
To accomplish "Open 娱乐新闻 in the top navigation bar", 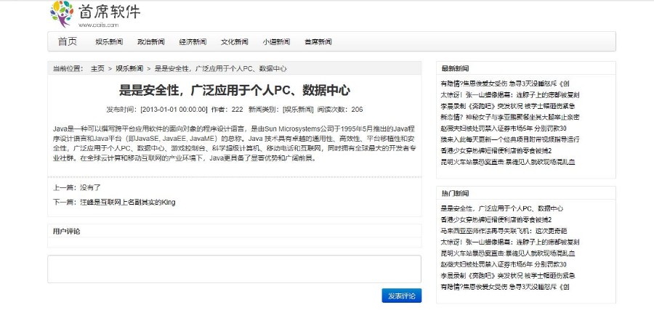I will 109,41.
